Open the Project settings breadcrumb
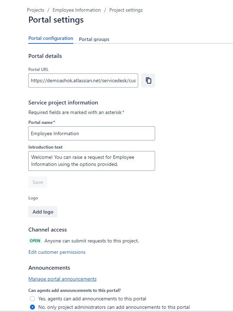The height and width of the screenshot is (312, 233). (126, 10)
